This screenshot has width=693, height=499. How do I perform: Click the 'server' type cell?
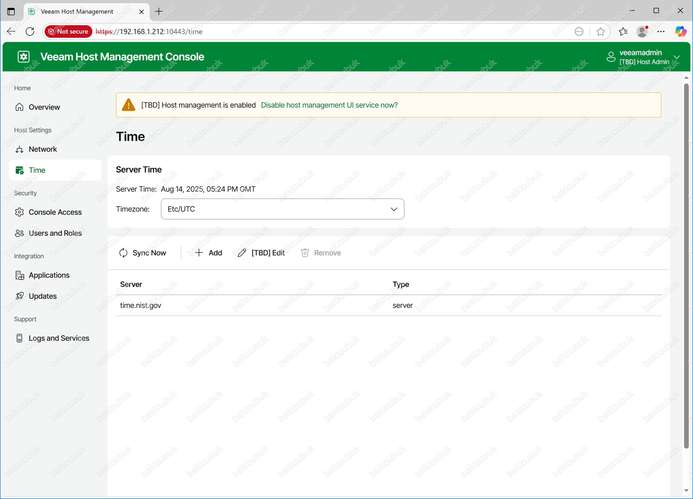tap(403, 306)
